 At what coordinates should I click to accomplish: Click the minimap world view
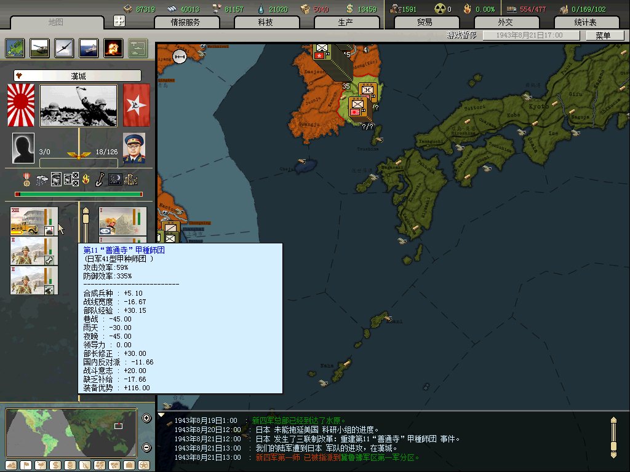(71, 433)
